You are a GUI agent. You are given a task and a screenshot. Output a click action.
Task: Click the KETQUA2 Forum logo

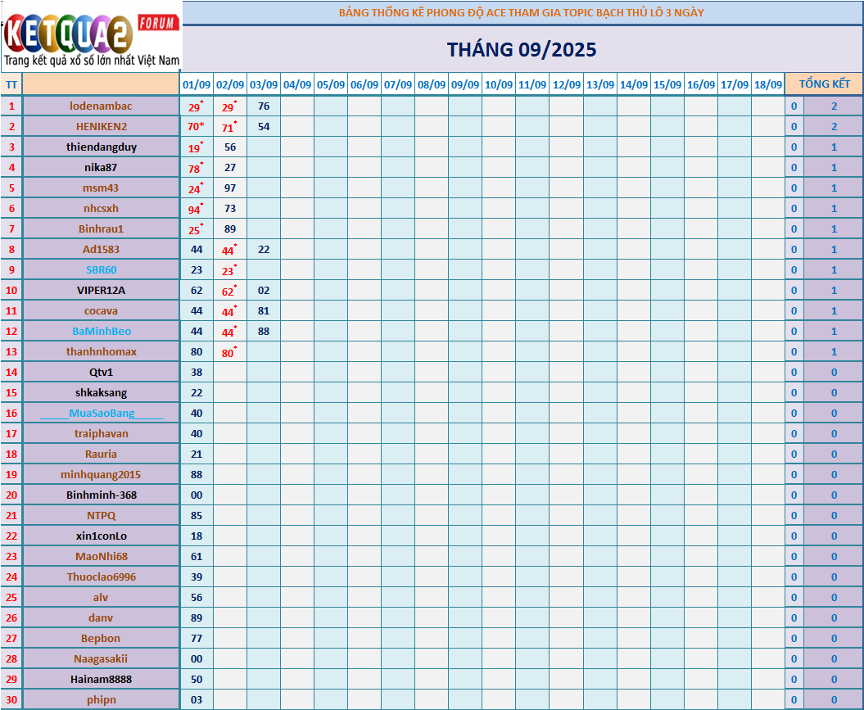coord(91,36)
